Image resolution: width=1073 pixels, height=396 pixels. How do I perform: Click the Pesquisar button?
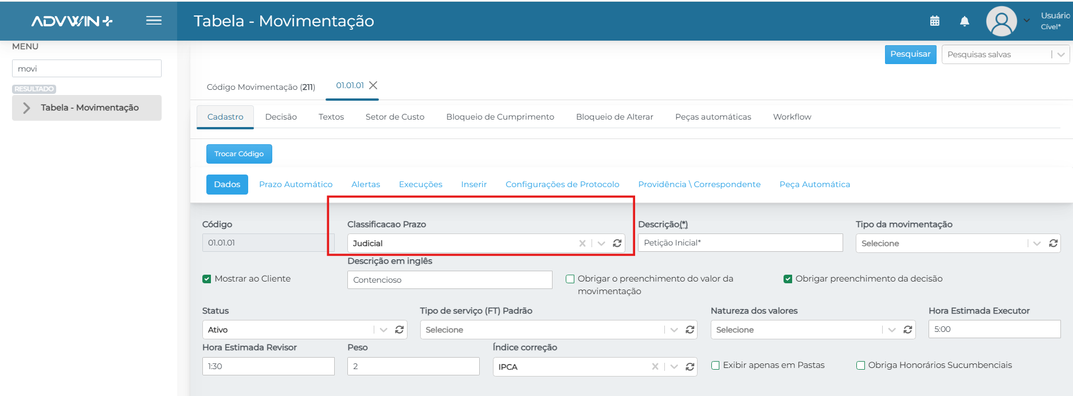910,54
